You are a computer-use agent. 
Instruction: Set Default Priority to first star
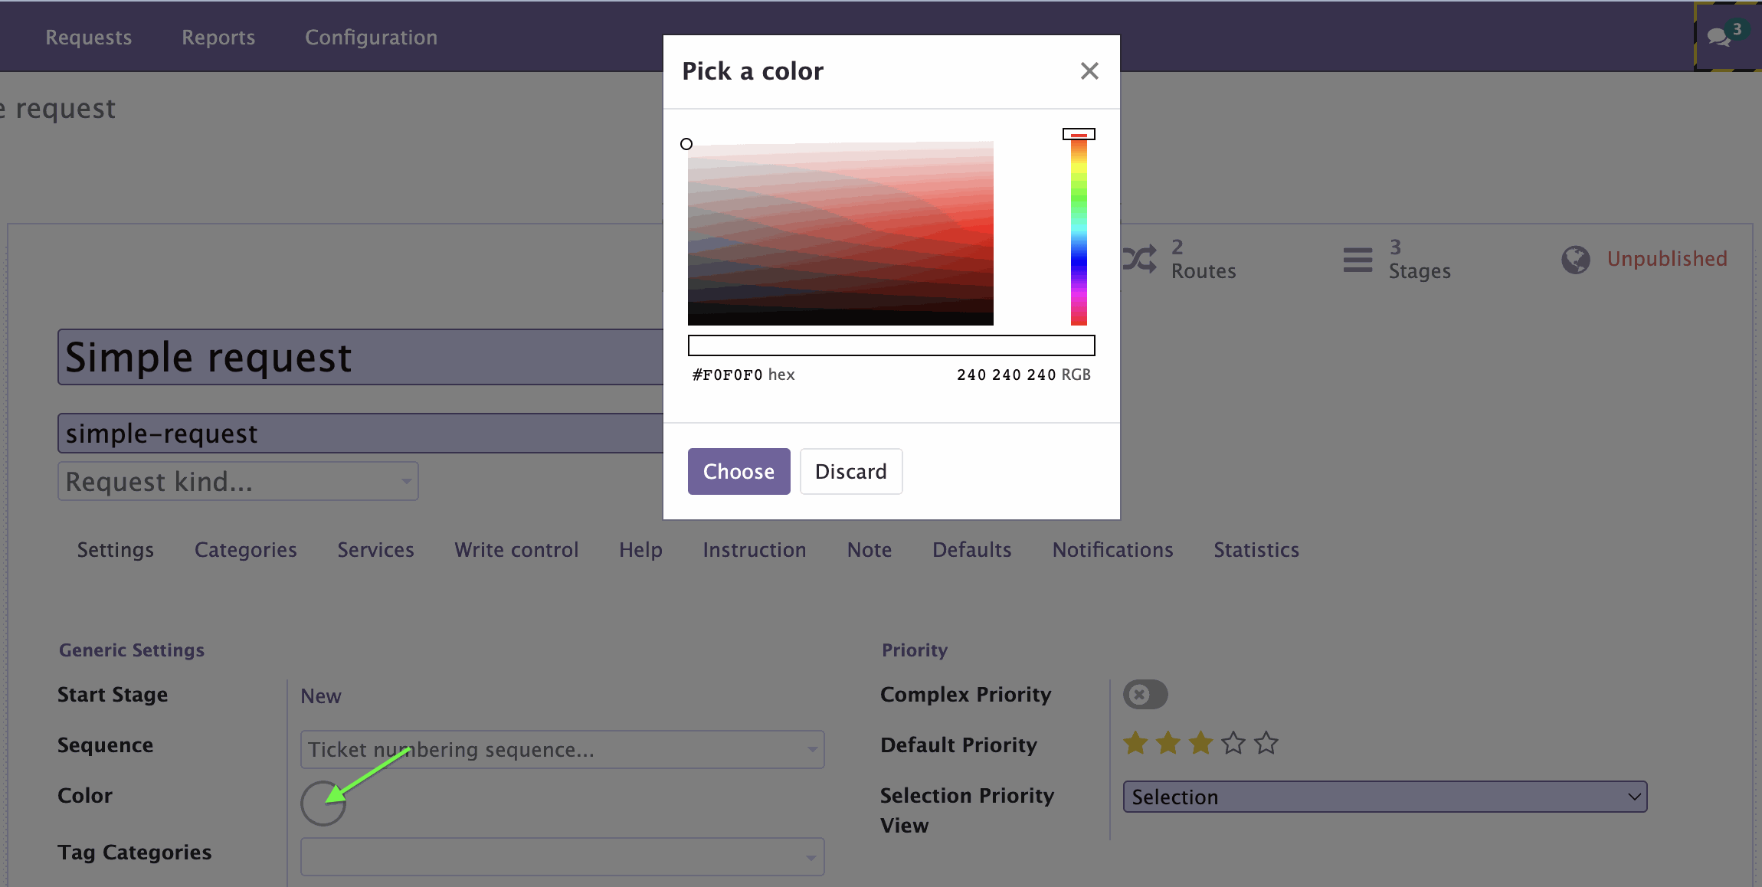1135,743
